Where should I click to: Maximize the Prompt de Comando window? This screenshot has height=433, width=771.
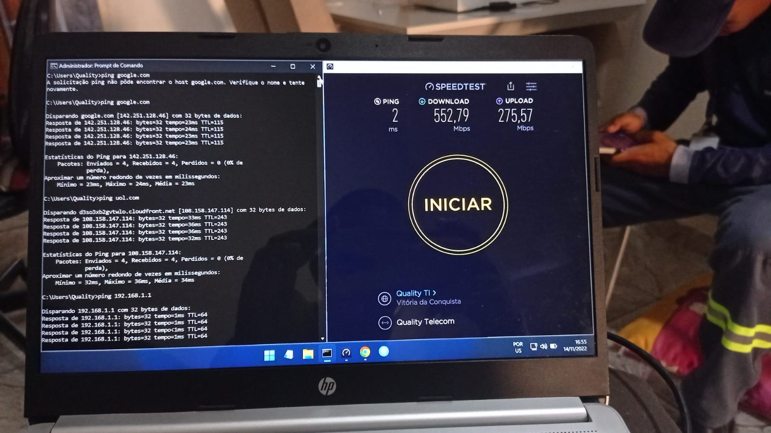(x=293, y=66)
